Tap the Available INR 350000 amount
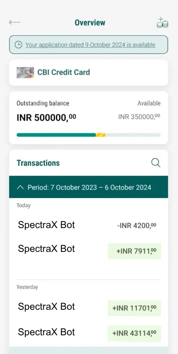The height and width of the screenshot is (354, 178). pyautogui.click(x=139, y=117)
